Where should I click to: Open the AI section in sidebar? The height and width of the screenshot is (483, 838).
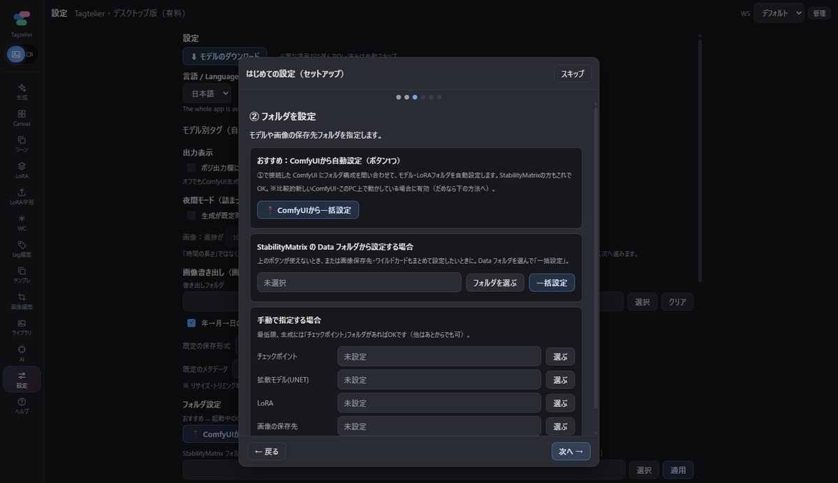pyautogui.click(x=22, y=353)
